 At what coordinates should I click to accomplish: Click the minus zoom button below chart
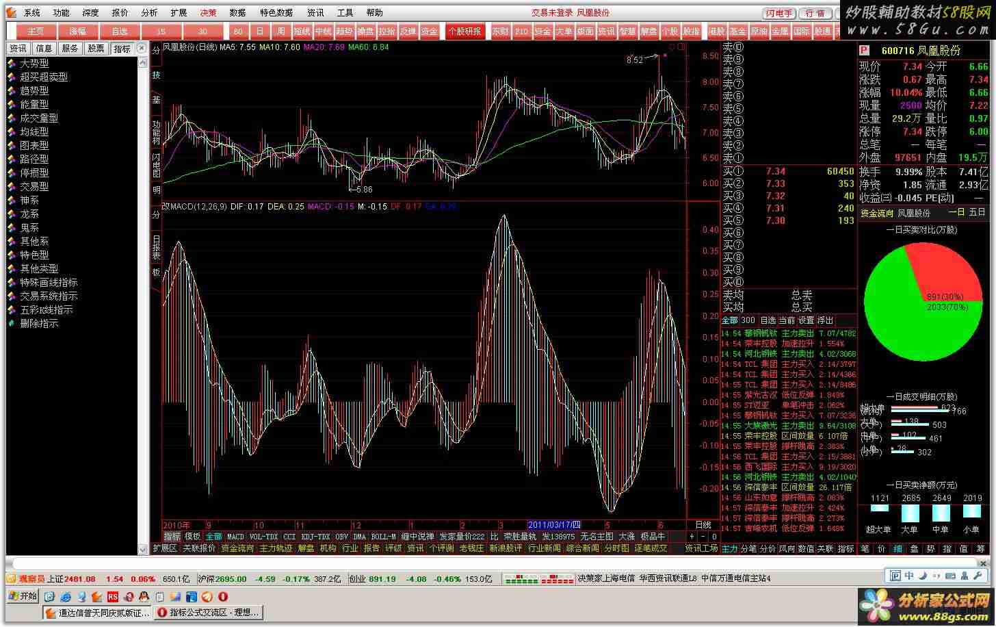pos(703,537)
